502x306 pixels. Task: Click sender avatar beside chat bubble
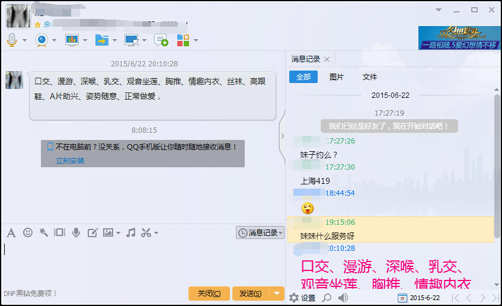(14, 80)
